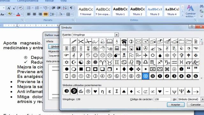Click the symbol grid scrollbar down arrow
Screen dimensions: 204x115
pyautogui.click(x=201, y=78)
